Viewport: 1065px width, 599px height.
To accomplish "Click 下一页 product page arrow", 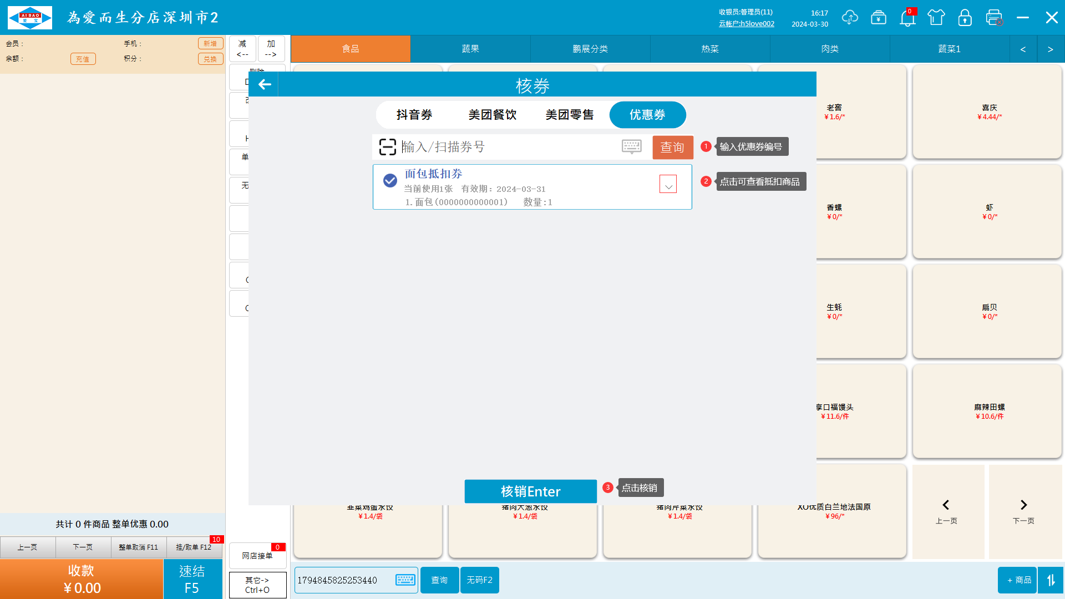I will click(x=1024, y=511).
